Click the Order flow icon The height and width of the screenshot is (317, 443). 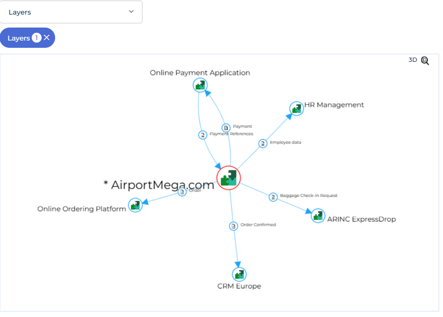point(182,192)
